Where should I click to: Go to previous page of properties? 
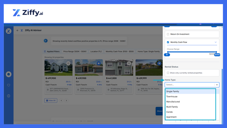click(61, 100)
